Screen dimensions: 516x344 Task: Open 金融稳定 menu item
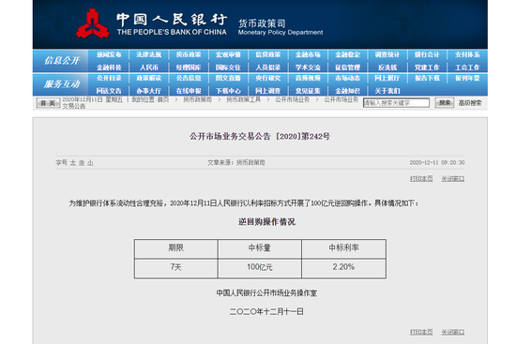348,54
